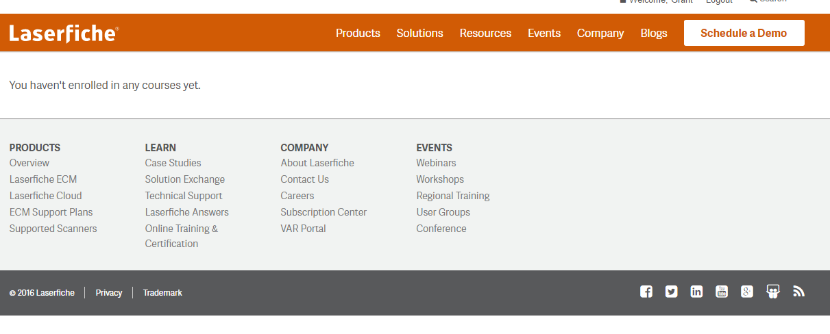Open the Twitter social icon
830x334 pixels.
point(671,292)
